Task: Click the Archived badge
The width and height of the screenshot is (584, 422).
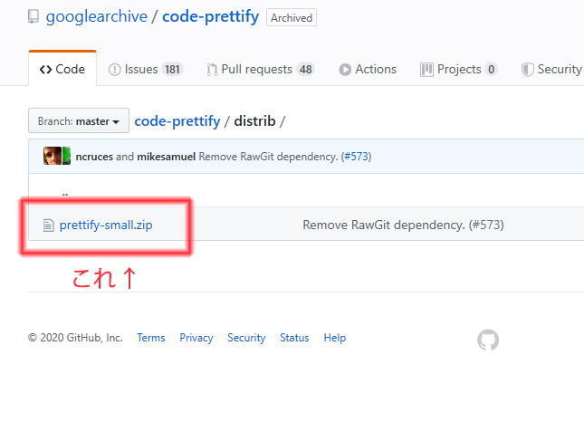Action: (292, 17)
